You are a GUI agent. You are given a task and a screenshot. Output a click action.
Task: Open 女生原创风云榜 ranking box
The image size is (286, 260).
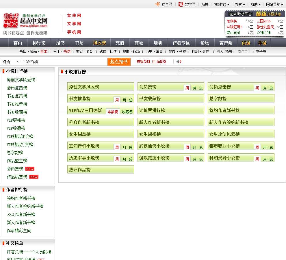click(x=241, y=134)
